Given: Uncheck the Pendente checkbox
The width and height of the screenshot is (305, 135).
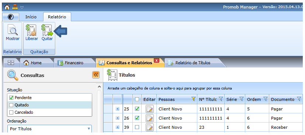Looking at the screenshot, I should point(11,98).
